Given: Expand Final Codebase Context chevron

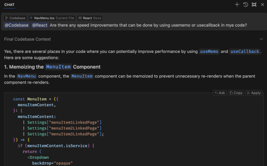Looking at the screenshot, I should pos(261,39).
